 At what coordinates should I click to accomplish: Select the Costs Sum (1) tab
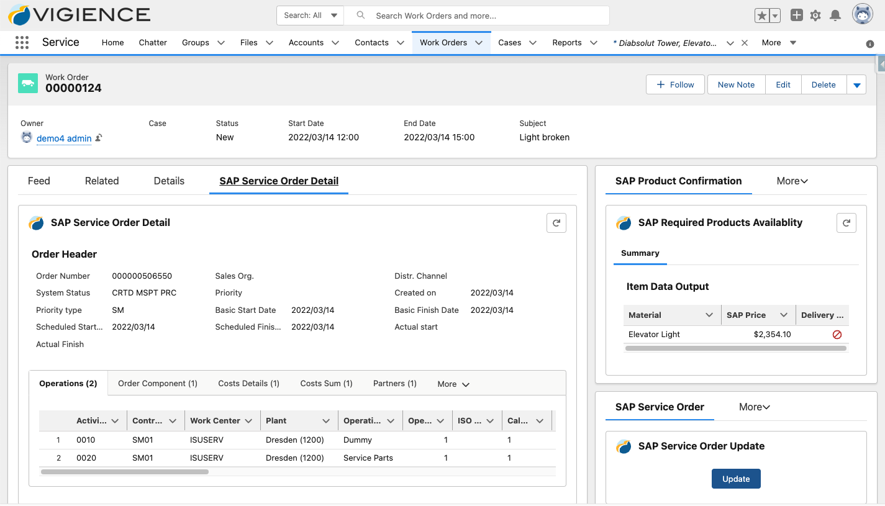[x=326, y=384]
